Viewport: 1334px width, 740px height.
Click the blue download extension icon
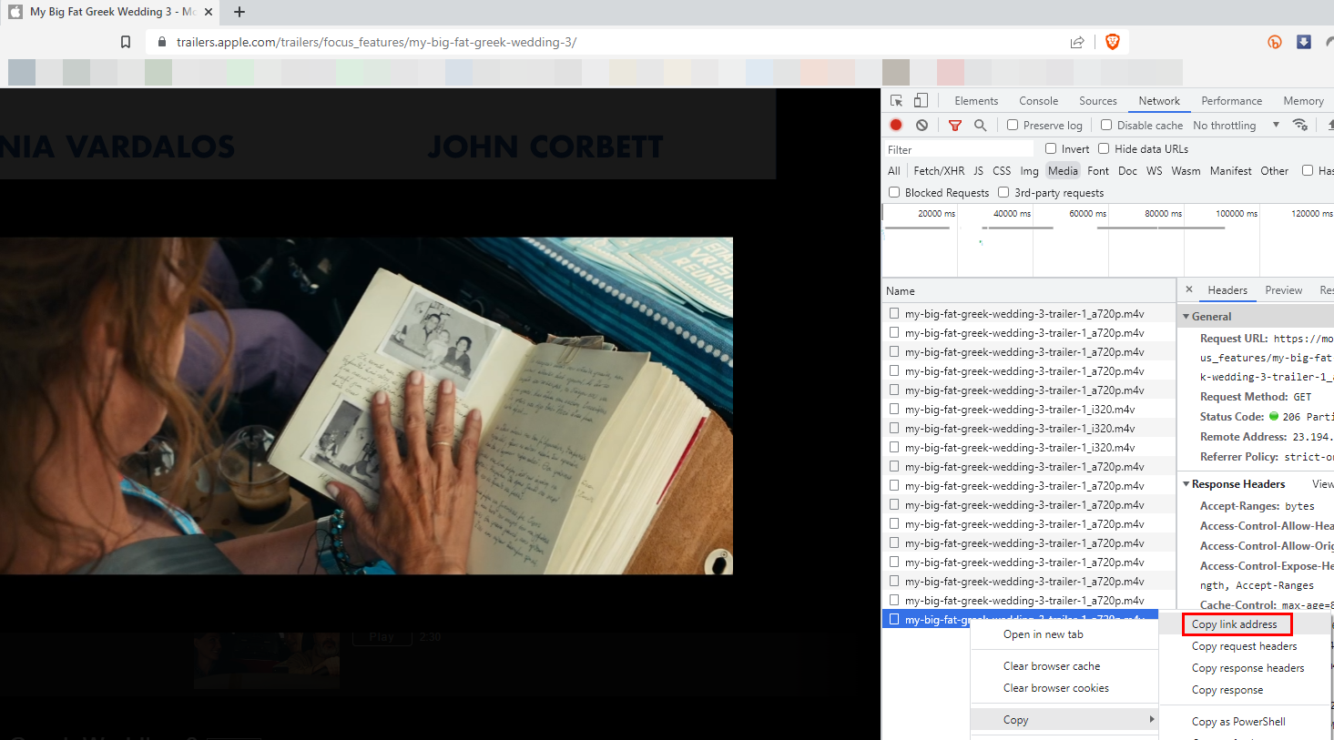tap(1304, 42)
